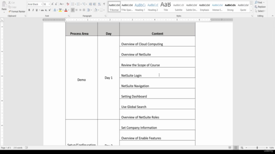
Task: Increase paragraph indent
Action: (x=95, y=4)
